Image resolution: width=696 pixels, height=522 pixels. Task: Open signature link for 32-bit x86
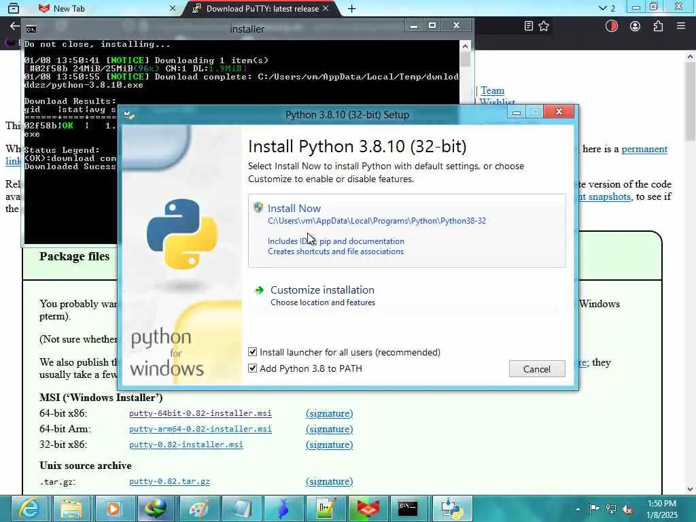click(330, 445)
